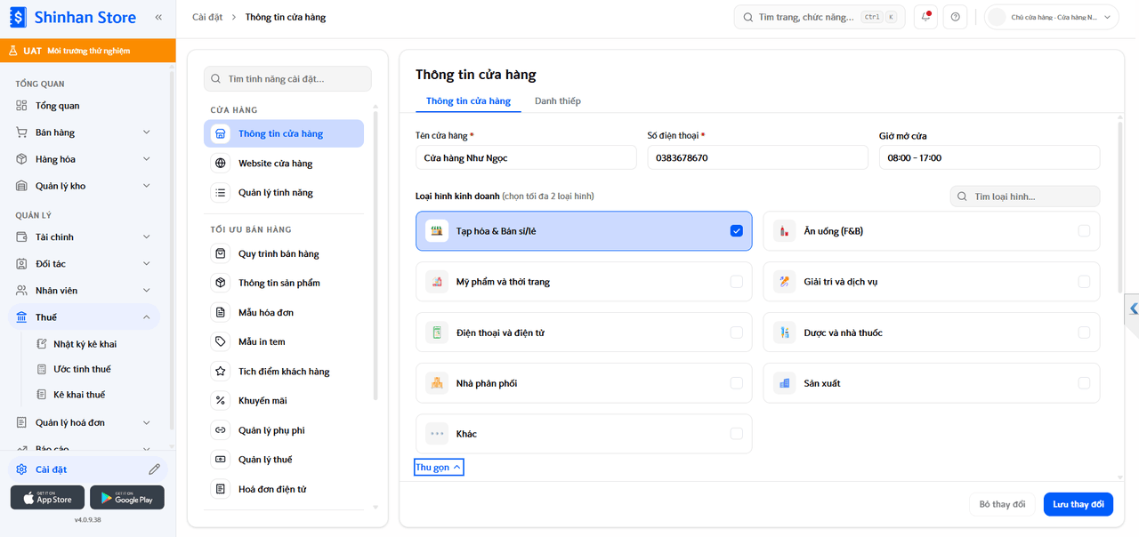This screenshot has width=1139, height=537.
Task: Click the edit pencil icon beside Cài đặt
Action: coord(155,469)
